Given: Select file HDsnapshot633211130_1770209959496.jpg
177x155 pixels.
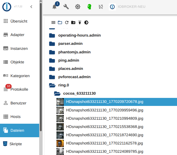Looking at the screenshot, I should click(117, 110).
